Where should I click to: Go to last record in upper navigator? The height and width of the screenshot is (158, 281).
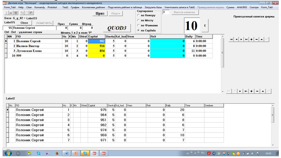click(x=247, y=39)
